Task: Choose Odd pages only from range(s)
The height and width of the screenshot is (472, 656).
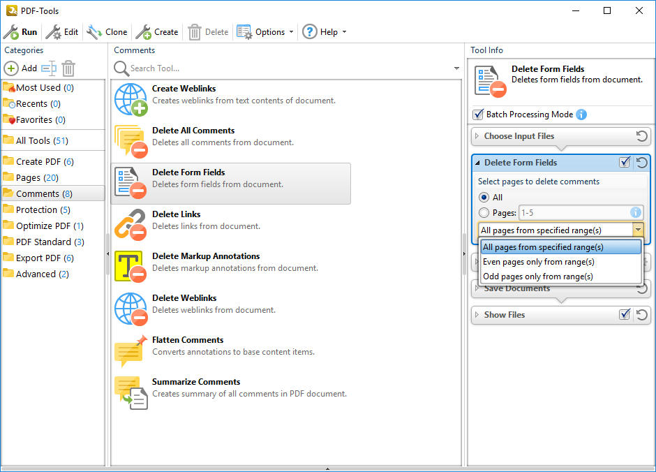Action: (x=537, y=276)
